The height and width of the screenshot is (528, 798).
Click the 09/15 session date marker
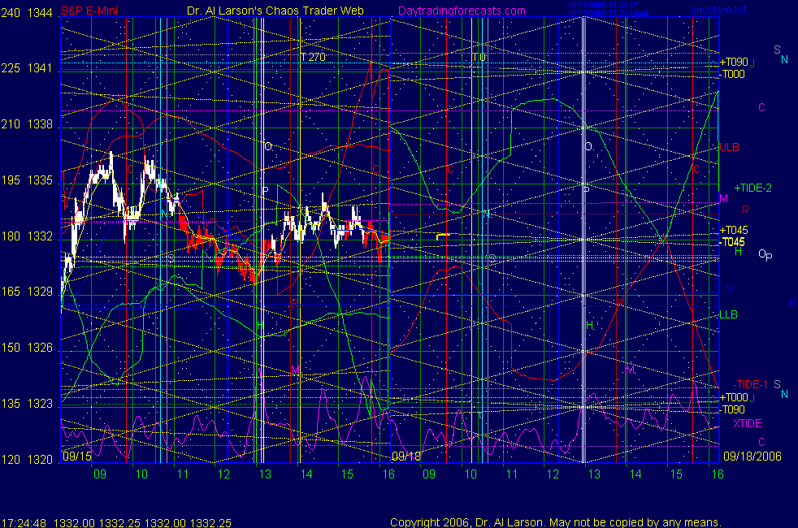(77, 456)
